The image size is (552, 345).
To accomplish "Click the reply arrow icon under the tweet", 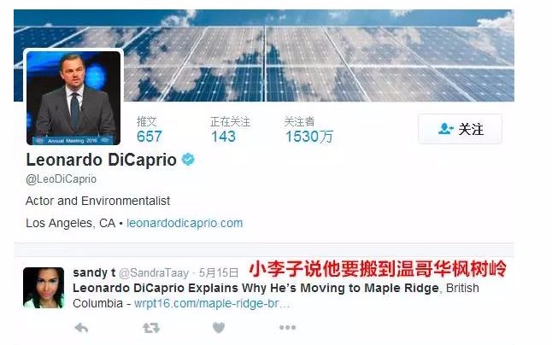I will tap(81, 328).
